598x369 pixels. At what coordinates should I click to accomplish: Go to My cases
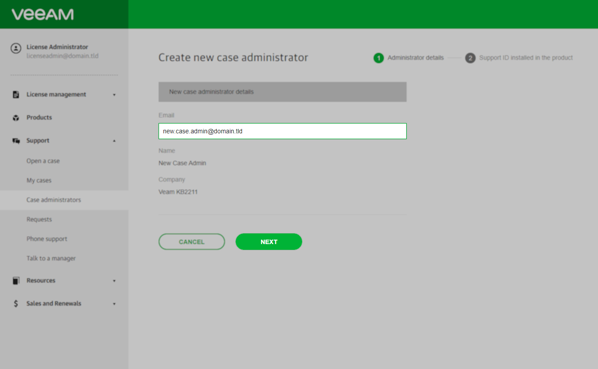pyautogui.click(x=39, y=180)
